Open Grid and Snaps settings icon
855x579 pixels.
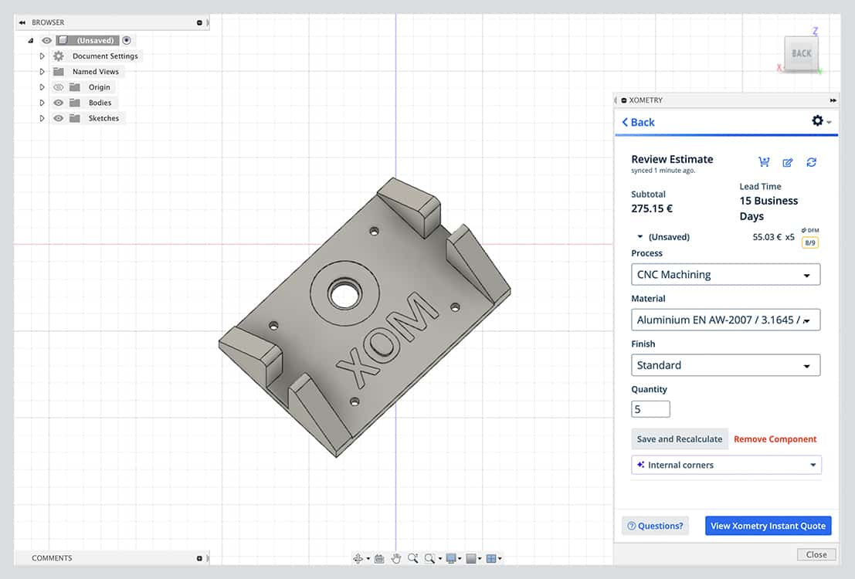471,558
